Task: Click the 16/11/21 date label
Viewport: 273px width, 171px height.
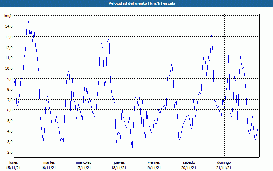Action: tap(48, 168)
